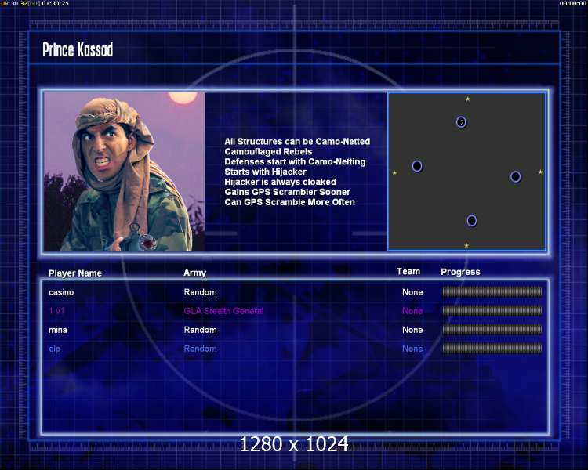Click the "Camouflaged Rebels" ability line

click(268, 152)
